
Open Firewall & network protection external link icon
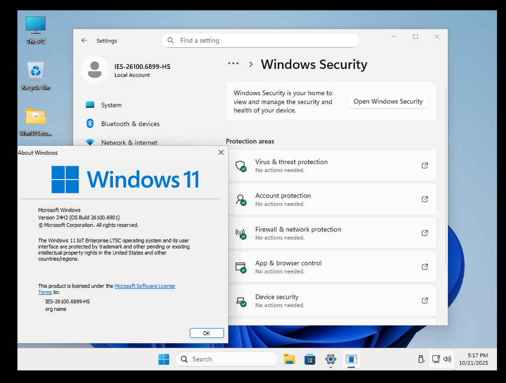pyautogui.click(x=425, y=233)
